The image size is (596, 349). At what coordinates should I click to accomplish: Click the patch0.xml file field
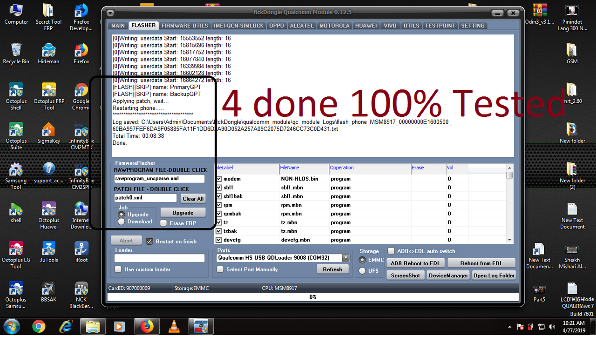tap(145, 198)
